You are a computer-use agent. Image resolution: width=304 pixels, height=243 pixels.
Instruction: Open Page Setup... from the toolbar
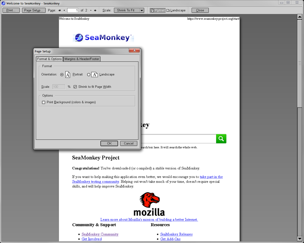pos(34,10)
